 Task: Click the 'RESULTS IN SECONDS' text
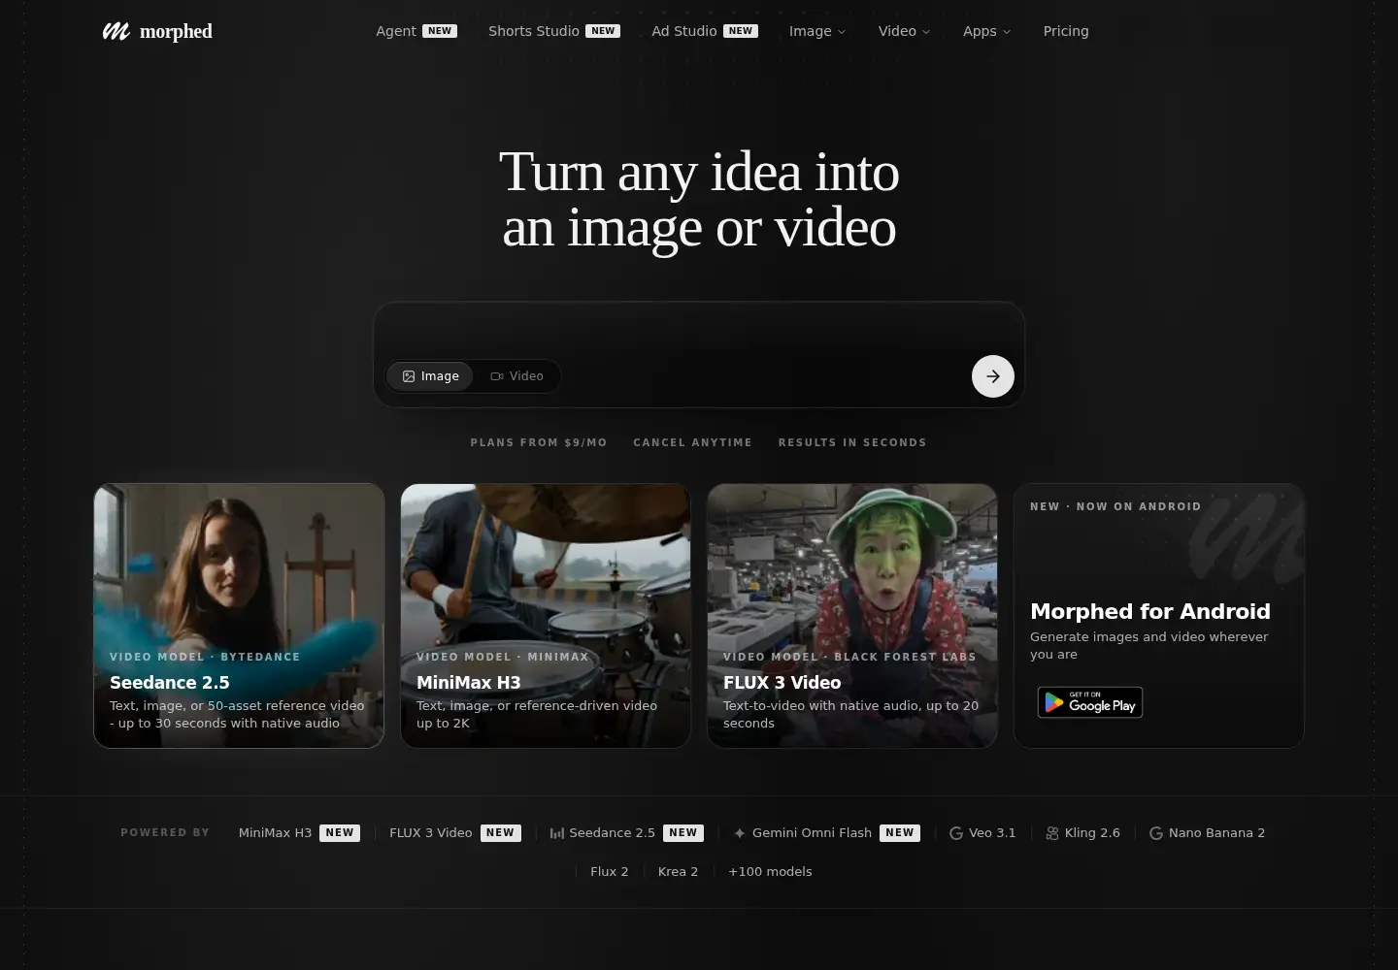852,442
